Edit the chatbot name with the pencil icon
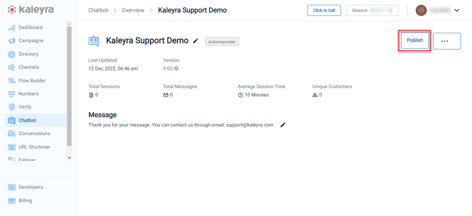Screen dimensions: 472x216 tap(196, 41)
